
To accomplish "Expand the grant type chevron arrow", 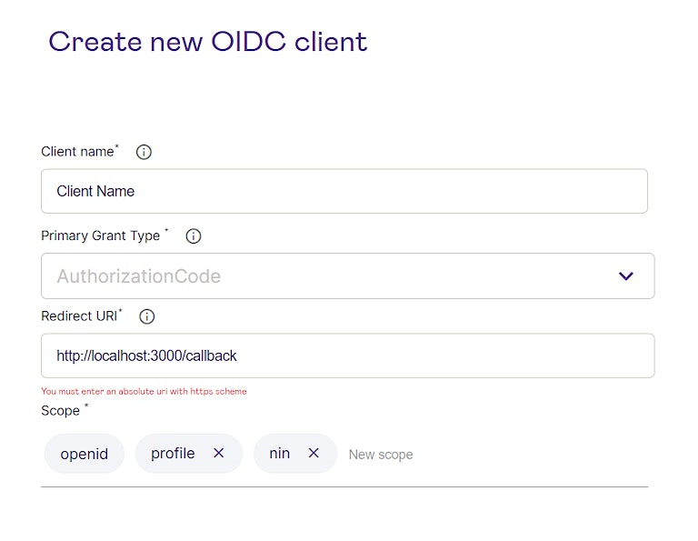I will (x=625, y=276).
